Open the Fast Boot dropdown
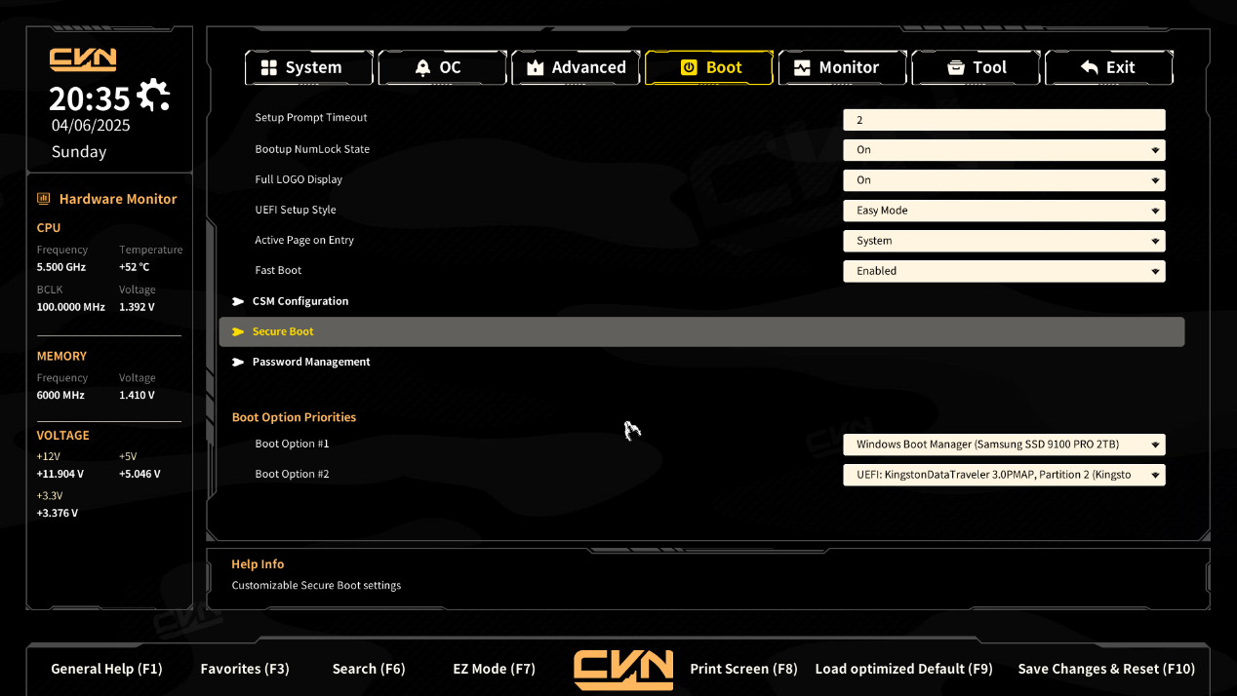The width and height of the screenshot is (1237, 696). [x=1004, y=271]
